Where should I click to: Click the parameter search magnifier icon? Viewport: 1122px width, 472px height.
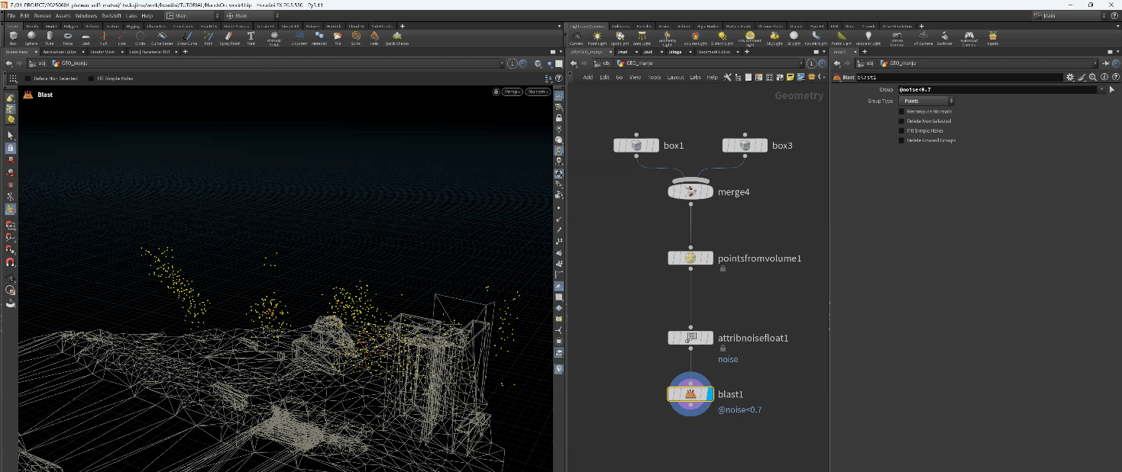[x=1093, y=77]
